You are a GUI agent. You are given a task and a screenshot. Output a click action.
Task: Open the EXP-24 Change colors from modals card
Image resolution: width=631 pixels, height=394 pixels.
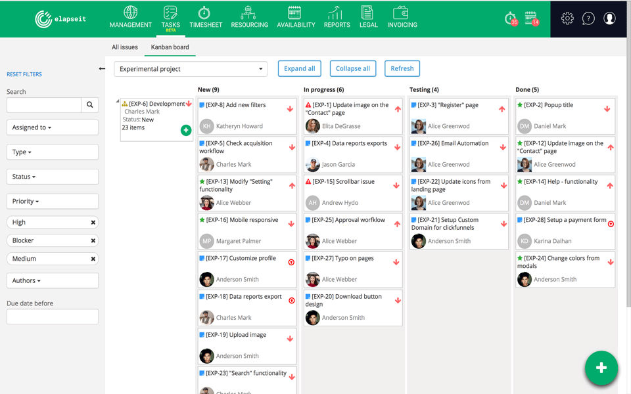(565, 269)
